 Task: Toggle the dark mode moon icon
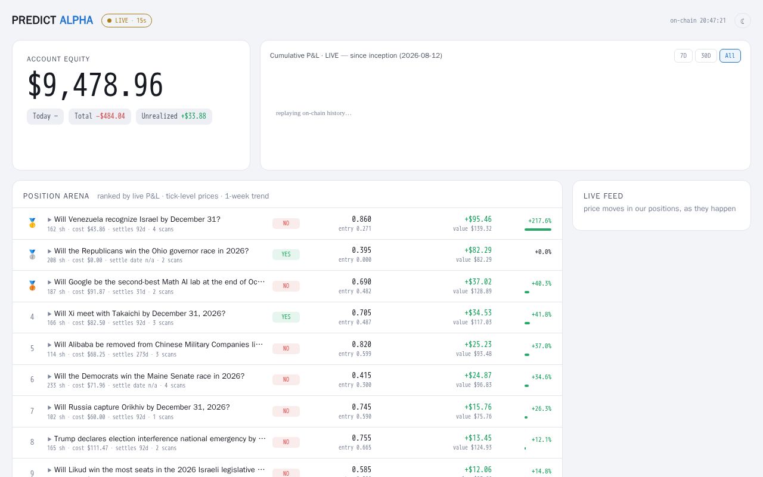click(742, 21)
